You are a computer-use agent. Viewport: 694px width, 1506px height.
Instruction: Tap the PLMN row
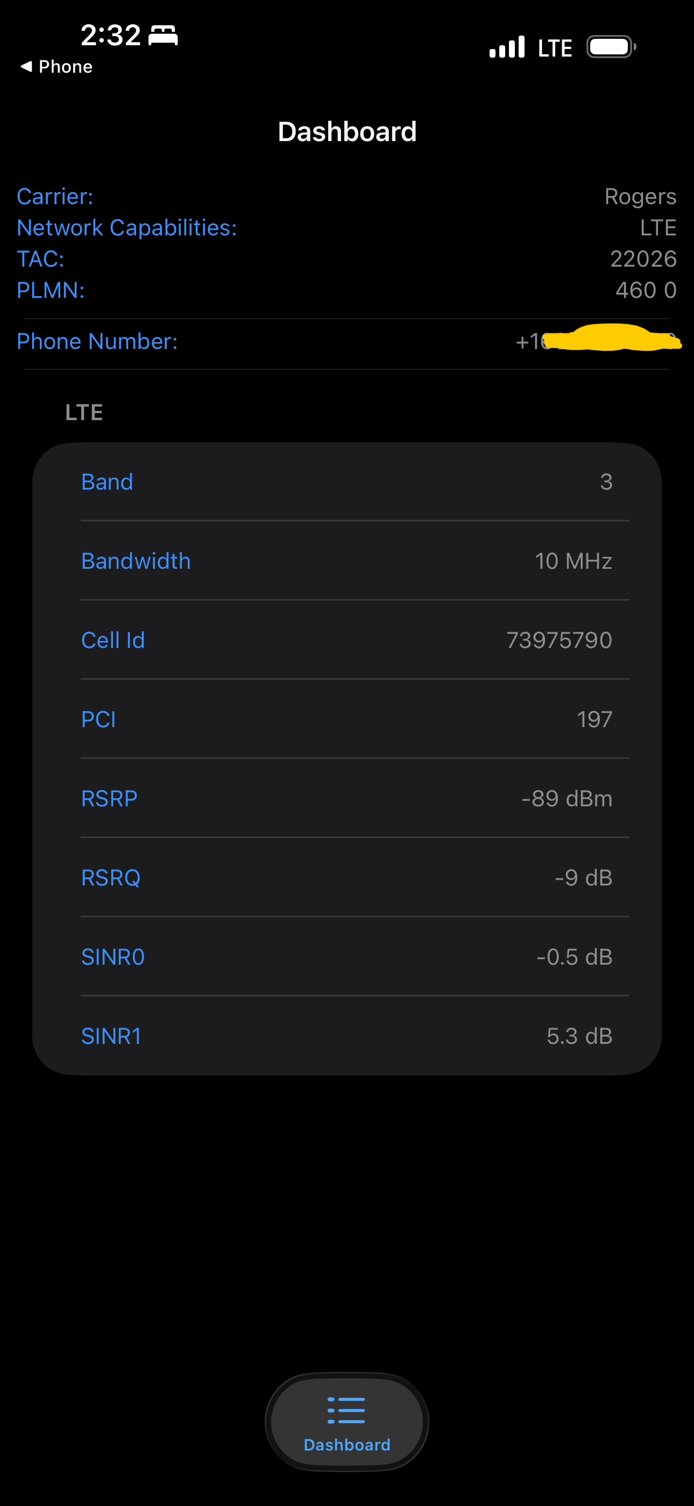(347, 290)
